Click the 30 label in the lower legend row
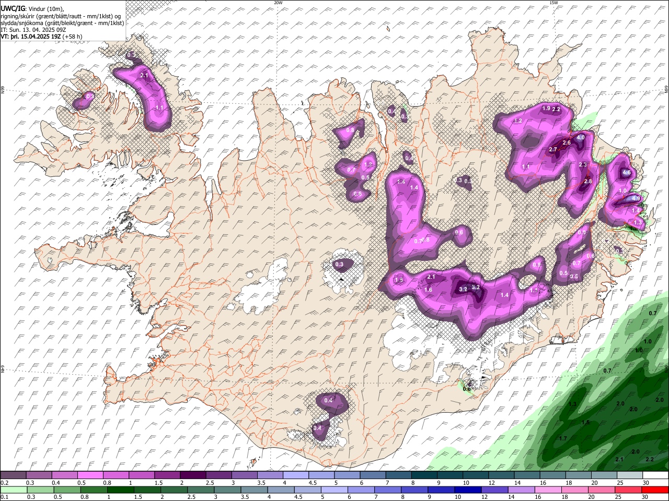 pos(646,497)
